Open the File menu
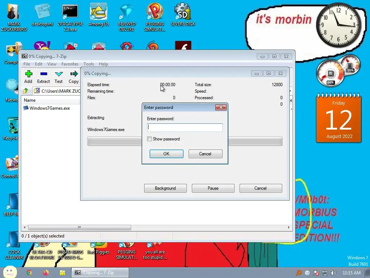This screenshot has height=278, width=370. (27, 64)
